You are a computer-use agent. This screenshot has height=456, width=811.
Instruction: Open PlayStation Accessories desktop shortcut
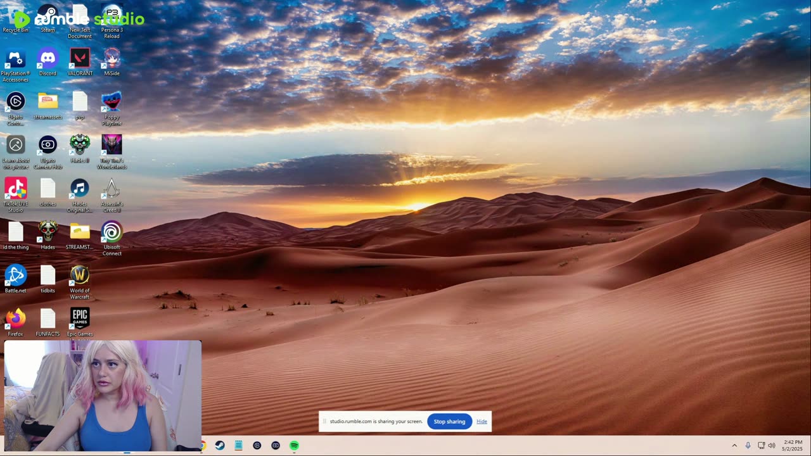coord(15,65)
